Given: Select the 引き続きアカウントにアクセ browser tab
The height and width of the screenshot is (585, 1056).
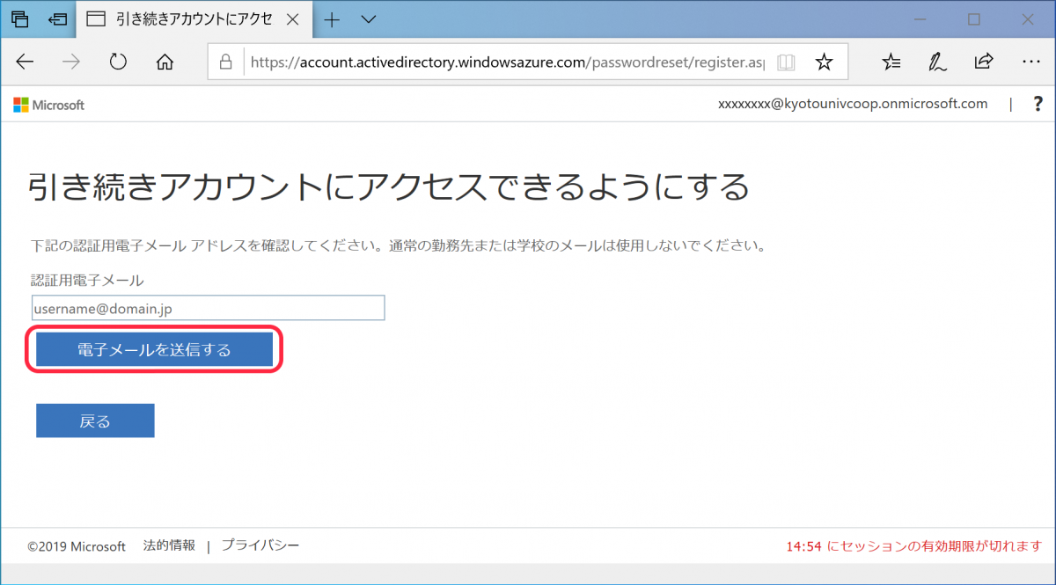Looking at the screenshot, I should pos(194,18).
